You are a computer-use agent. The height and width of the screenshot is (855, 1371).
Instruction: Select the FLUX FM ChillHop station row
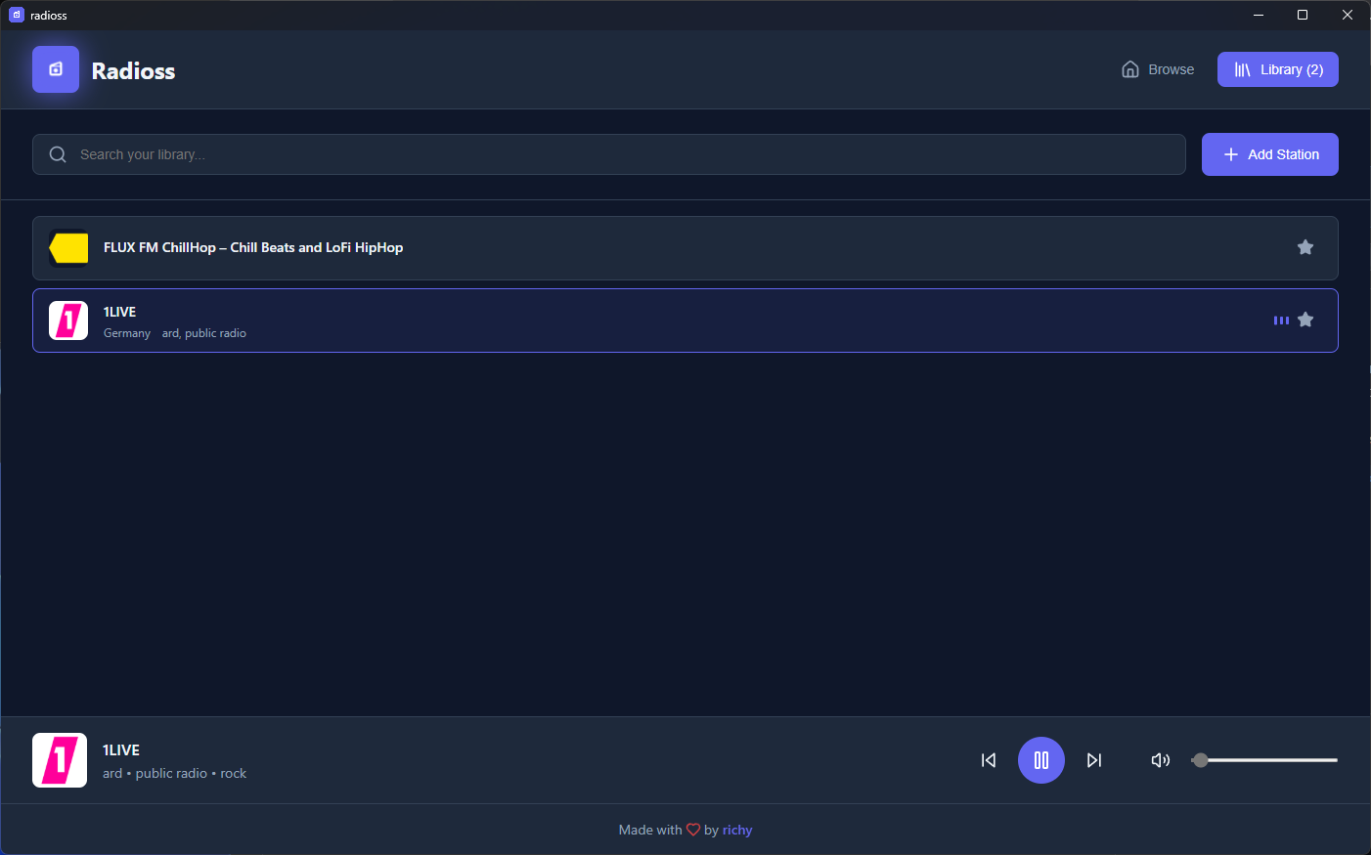click(685, 248)
